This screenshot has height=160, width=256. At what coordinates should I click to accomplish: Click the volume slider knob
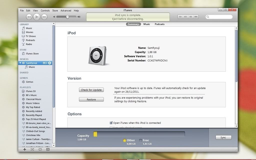[67, 17]
